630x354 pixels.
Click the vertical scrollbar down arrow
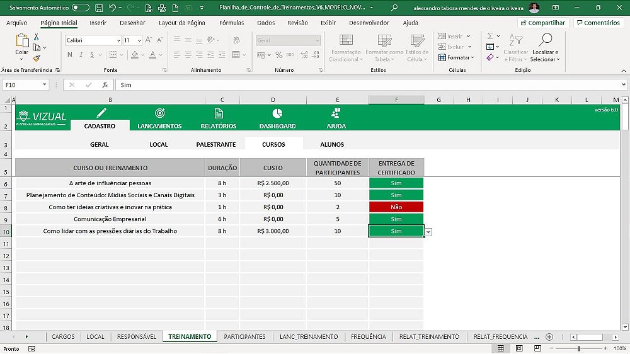click(625, 327)
